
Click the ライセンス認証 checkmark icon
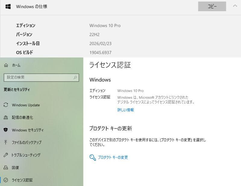point(6,180)
